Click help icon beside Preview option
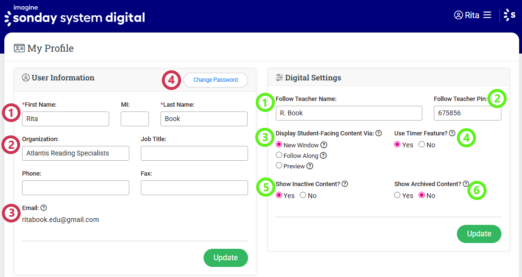Screen dimensions: 522x277 tap(310, 166)
